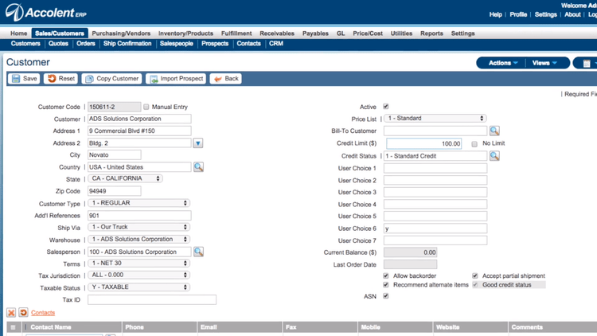Uncheck the Active checkbox
This screenshot has height=336, width=597.
pos(386,106)
